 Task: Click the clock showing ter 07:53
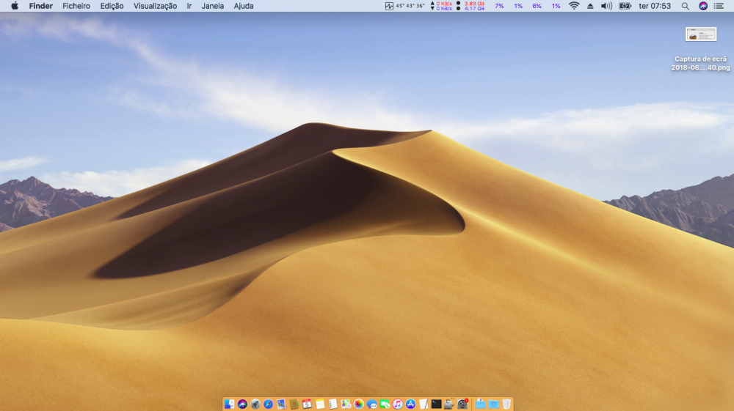(655, 6)
